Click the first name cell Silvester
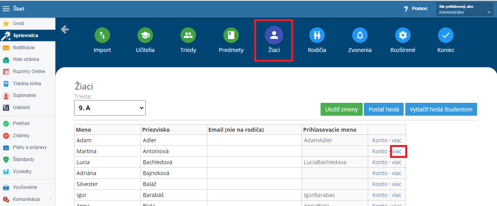 pos(108,184)
